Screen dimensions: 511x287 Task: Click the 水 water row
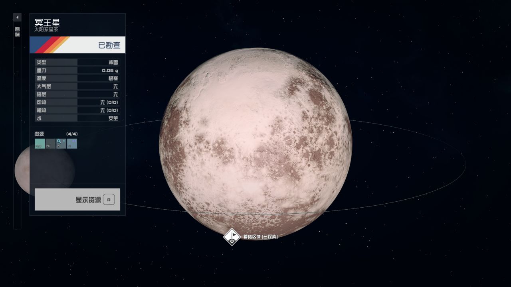(77, 118)
